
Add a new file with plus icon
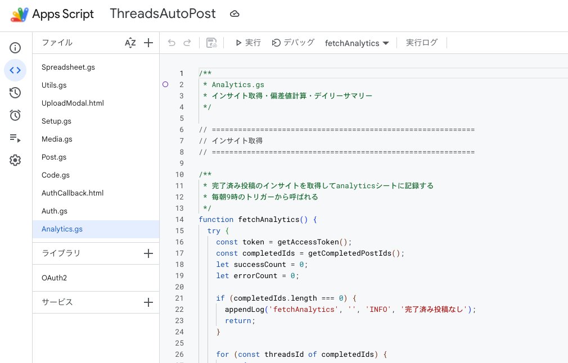(148, 43)
